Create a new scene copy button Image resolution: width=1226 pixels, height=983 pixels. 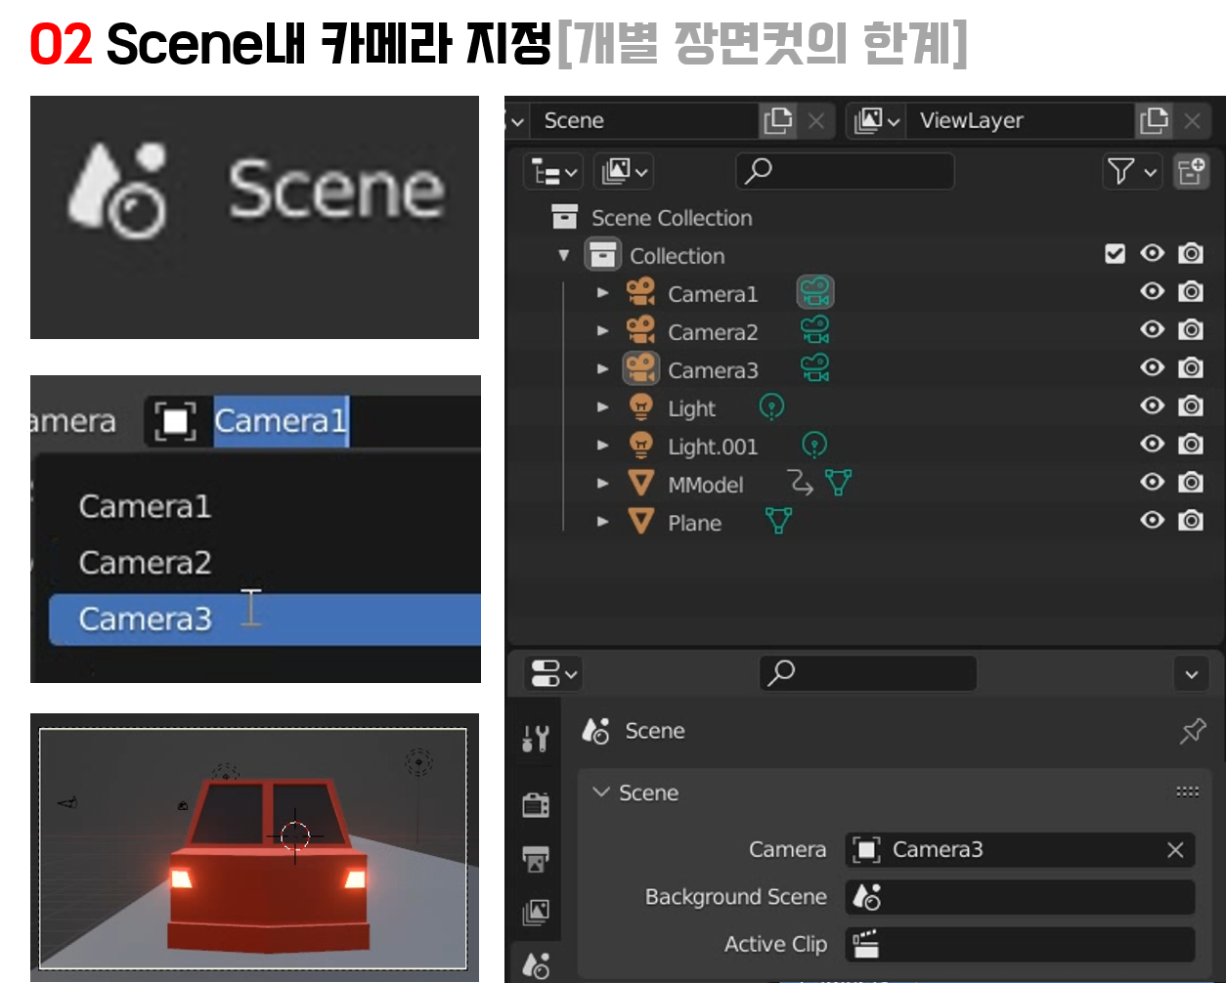click(777, 120)
